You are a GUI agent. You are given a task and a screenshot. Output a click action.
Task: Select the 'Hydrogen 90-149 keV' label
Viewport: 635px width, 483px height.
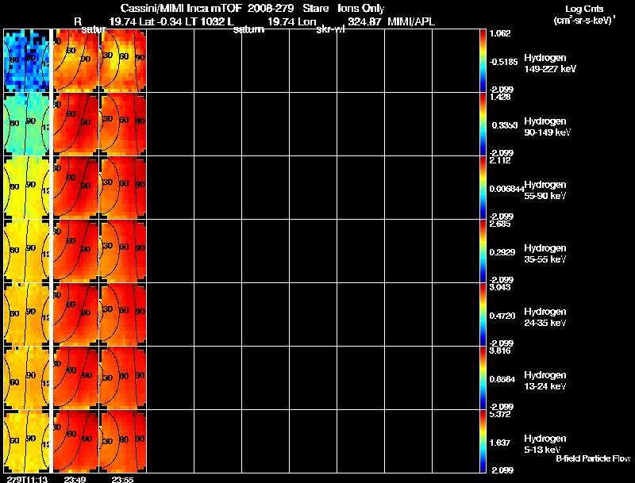547,127
